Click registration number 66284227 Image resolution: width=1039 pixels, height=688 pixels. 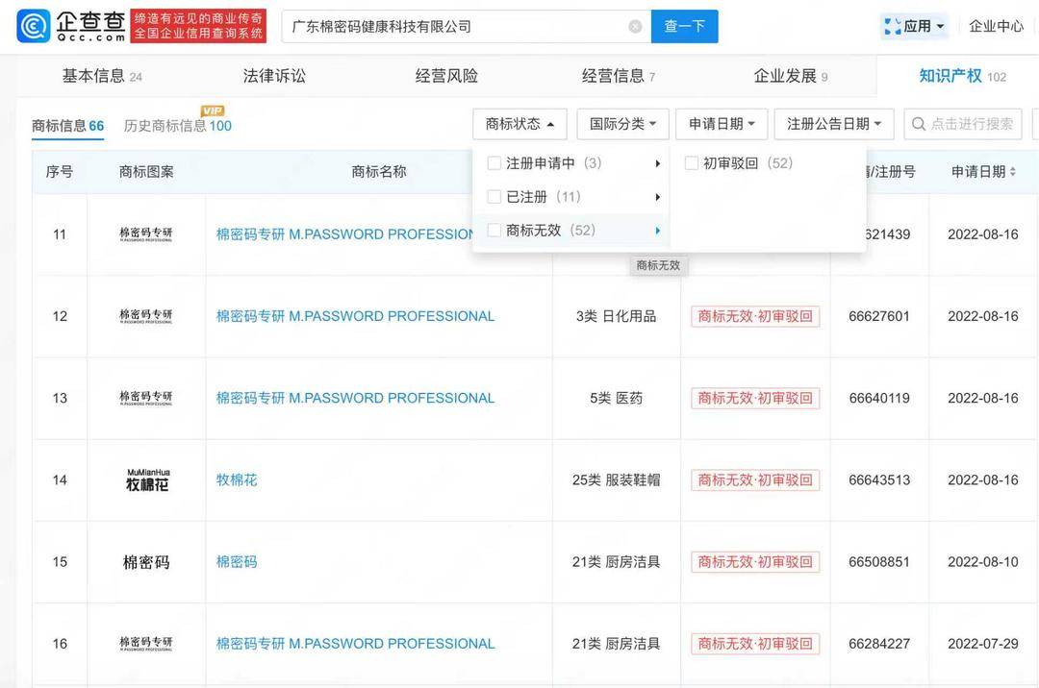point(879,644)
